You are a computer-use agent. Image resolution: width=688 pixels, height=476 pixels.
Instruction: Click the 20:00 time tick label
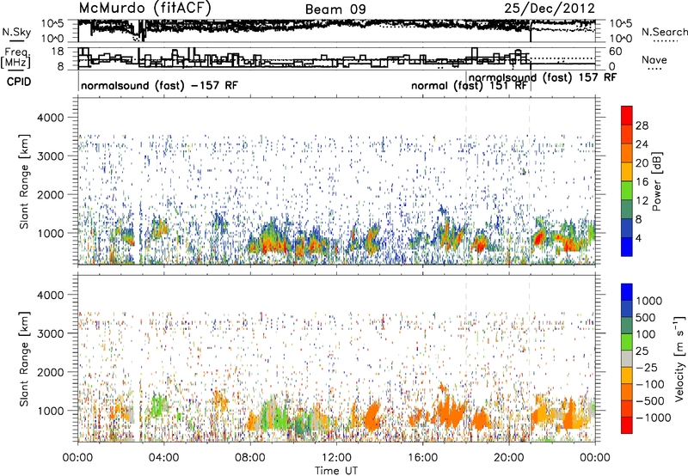[x=509, y=458]
